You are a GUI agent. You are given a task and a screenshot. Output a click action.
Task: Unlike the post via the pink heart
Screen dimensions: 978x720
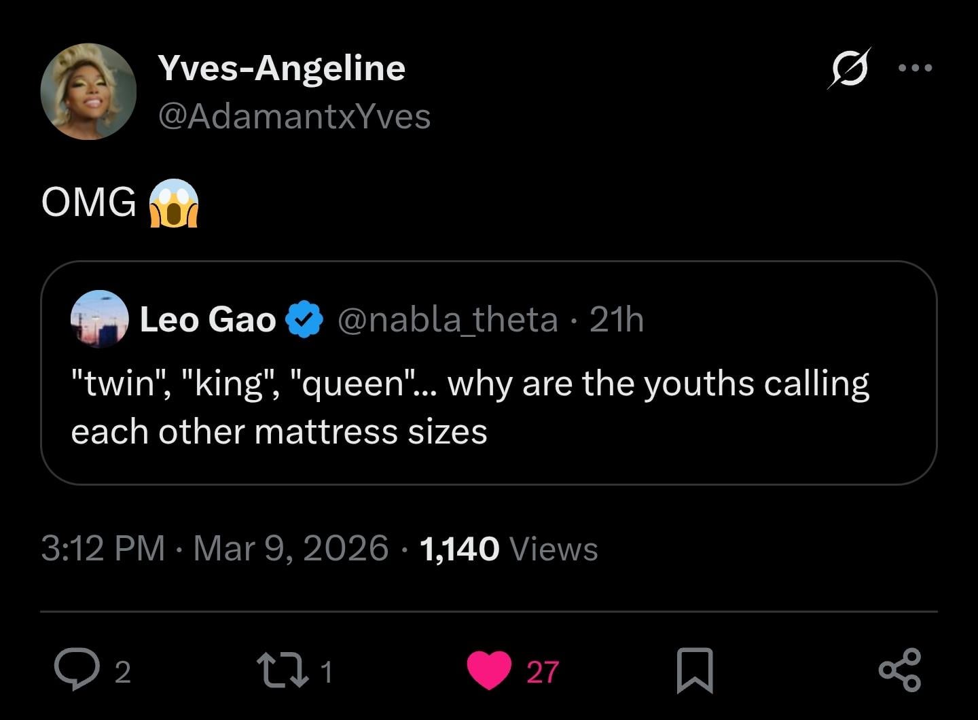(489, 670)
